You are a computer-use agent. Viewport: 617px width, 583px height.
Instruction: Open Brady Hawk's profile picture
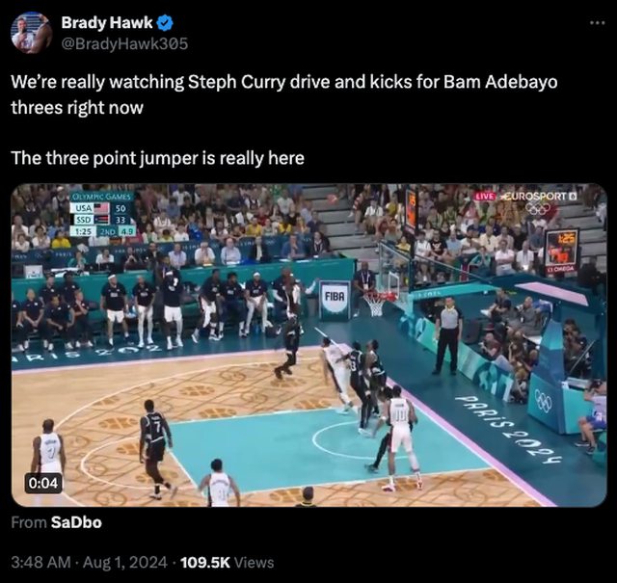[32, 32]
